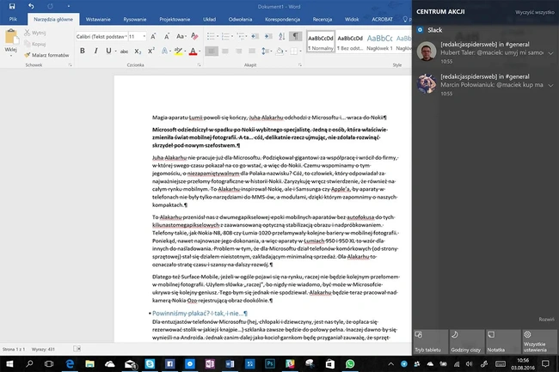Open the Widok ribbon tab
This screenshot has height=372, width=559.
[x=352, y=19]
